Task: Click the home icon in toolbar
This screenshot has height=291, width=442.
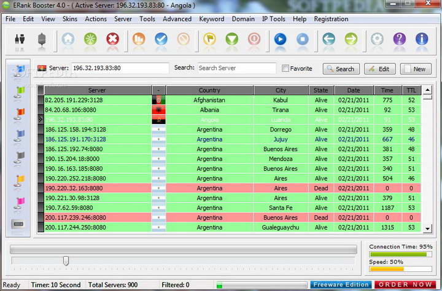Action: (x=68, y=39)
